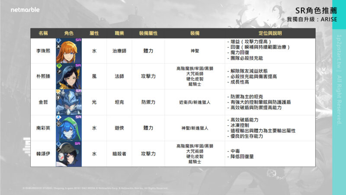Click 治療師 class cell
This screenshot has height=195, width=346.
[119, 51]
